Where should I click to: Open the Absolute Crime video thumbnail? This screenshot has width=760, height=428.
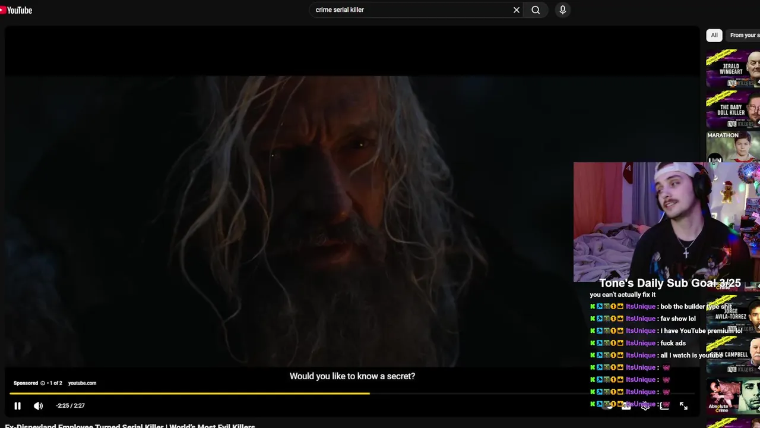pos(733,396)
